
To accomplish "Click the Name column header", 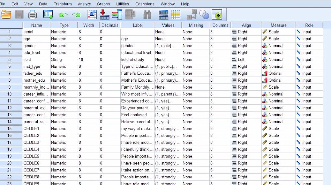I will [x=36, y=25].
